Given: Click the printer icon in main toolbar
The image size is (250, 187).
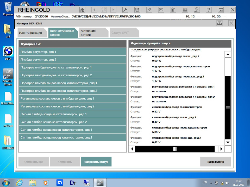Looking at the screenshot, I should tap(185, 10).
